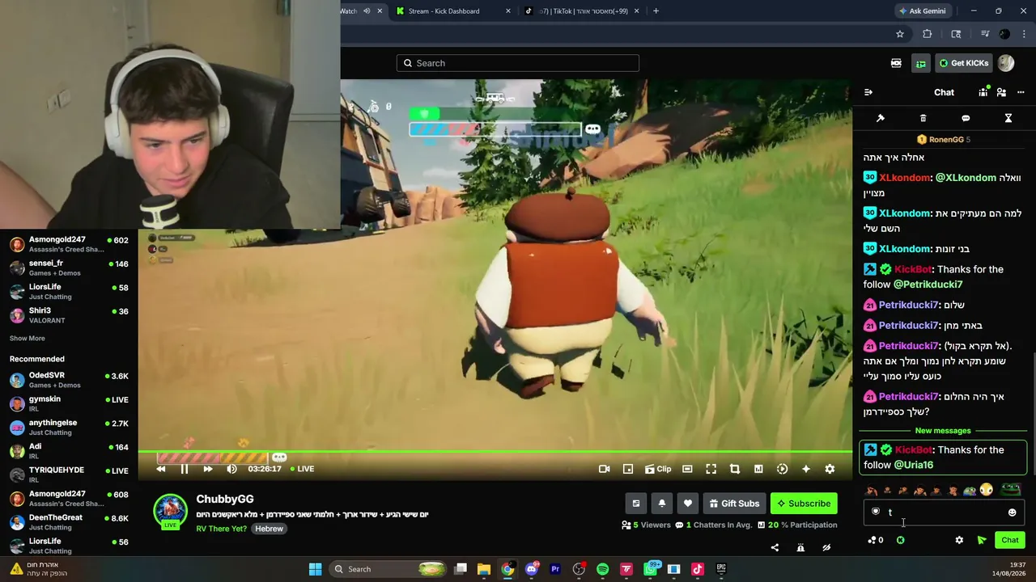The height and width of the screenshot is (582, 1036).
Task: Open Spotify from the taskbar
Action: [x=602, y=569]
